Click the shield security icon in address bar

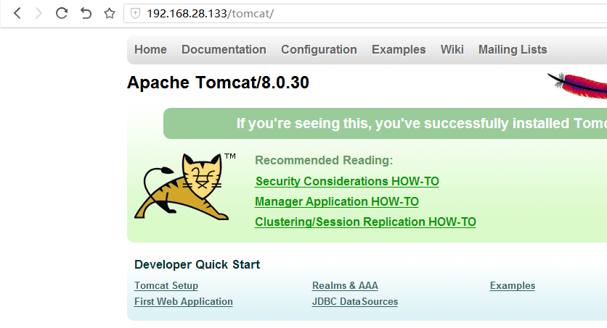pyautogui.click(x=135, y=13)
